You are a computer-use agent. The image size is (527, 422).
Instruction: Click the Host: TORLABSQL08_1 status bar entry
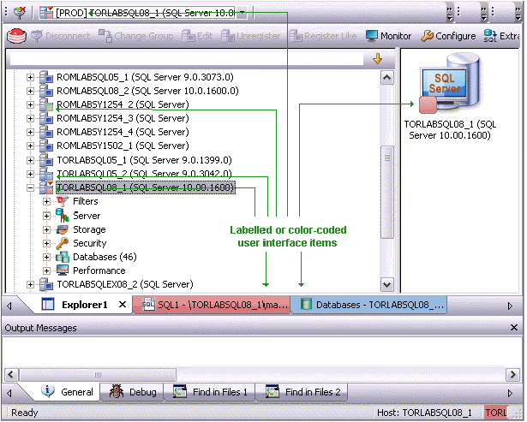tap(424, 413)
